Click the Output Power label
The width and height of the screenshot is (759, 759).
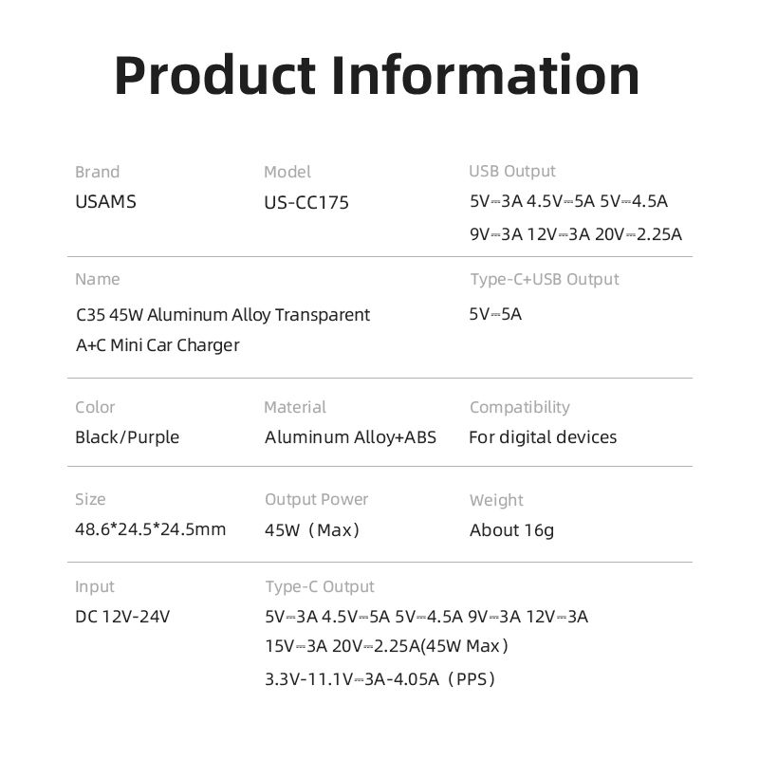pos(316,499)
